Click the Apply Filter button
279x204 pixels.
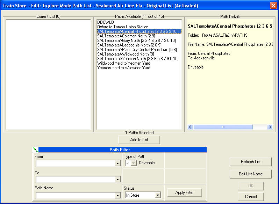(184, 192)
